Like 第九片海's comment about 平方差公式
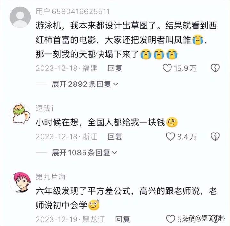 [171, 219]
